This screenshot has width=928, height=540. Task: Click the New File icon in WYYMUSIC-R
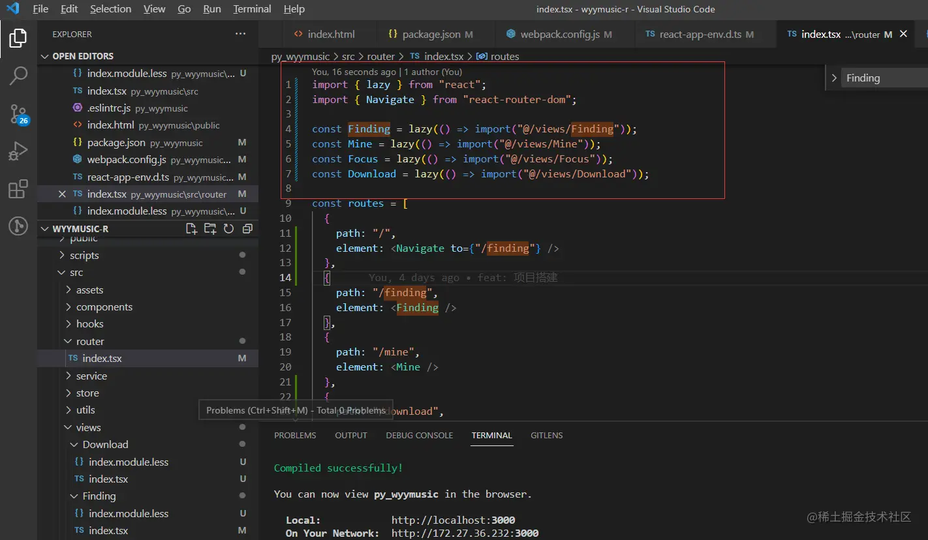pyautogui.click(x=191, y=229)
